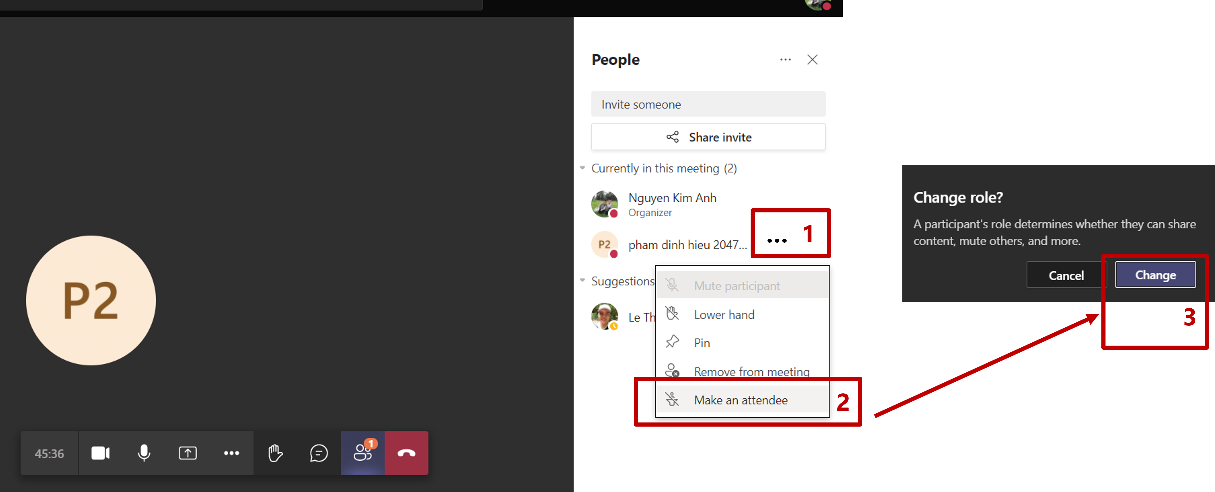Select Pin from participant menu

tap(701, 343)
